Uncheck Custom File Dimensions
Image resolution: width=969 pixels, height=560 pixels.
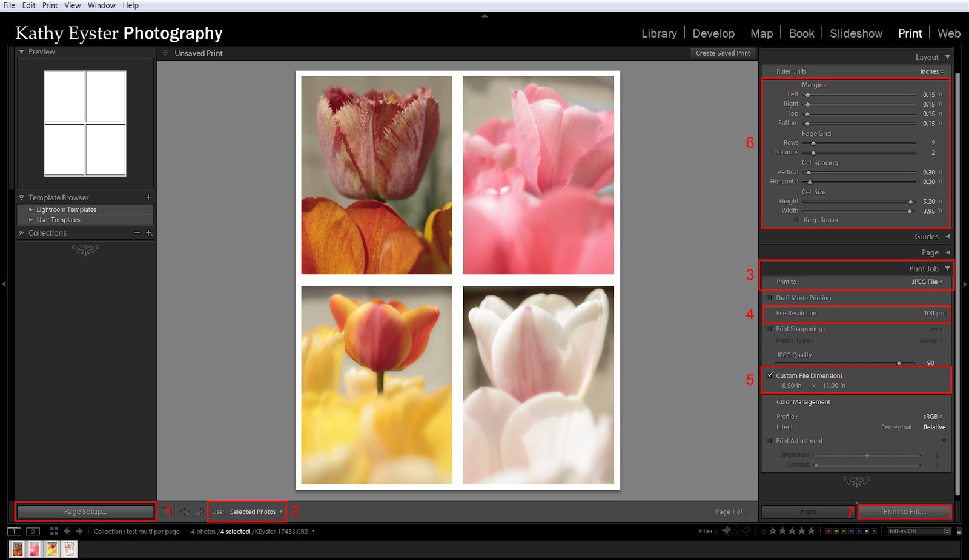point(769,375)
